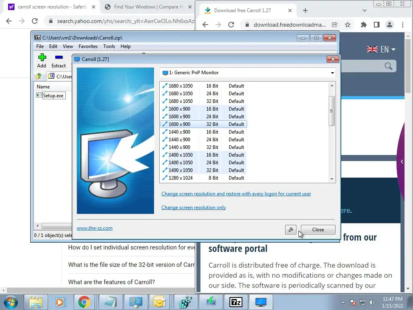The image size is (413, 310).
Task: Select 1440 x 900 24 Bit resolution
Action: coord(204,139)
